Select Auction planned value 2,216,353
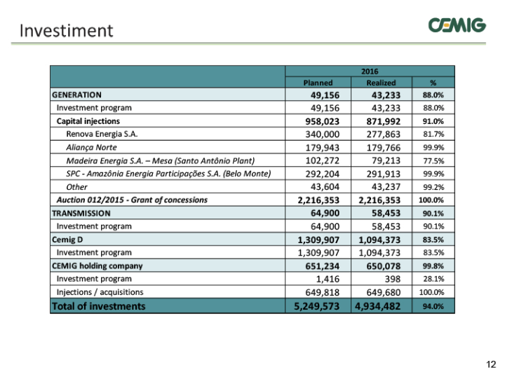 (318, 200)
